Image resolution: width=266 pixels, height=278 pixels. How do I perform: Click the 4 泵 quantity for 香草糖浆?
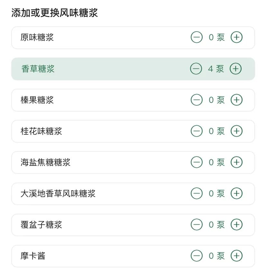click(x=216, y=69)
